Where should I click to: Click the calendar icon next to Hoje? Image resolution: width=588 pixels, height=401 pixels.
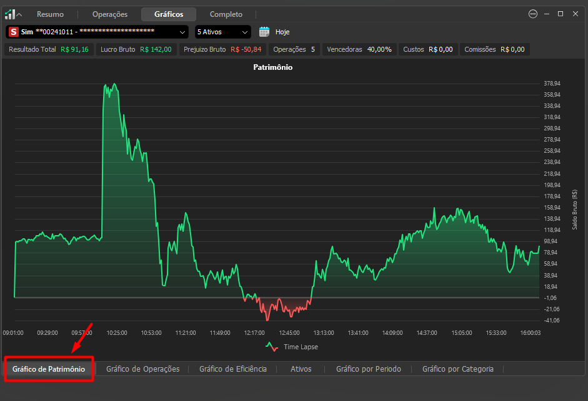(264, 32)
